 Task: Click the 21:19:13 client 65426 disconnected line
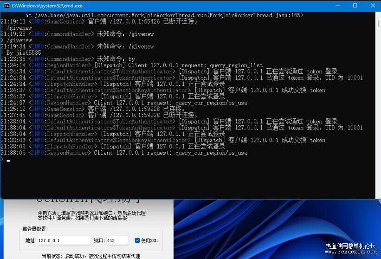click(x=99, y=21)
